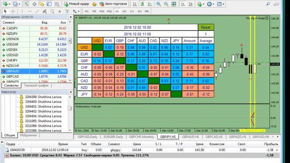Select the Vertical Line drawing tool
290x163 pixels.
(x=22, y=11)
